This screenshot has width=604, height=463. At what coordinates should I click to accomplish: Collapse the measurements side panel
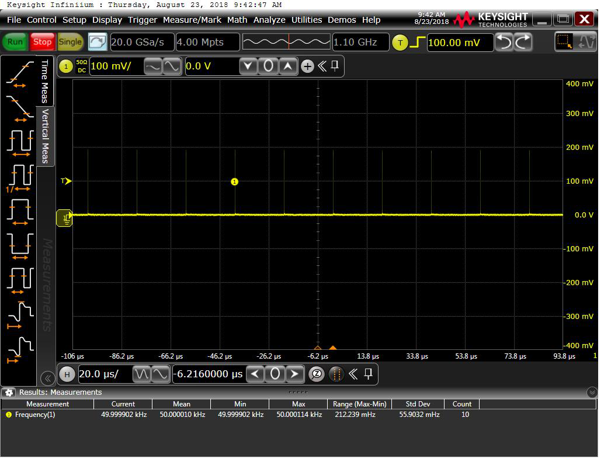(48, 378)
